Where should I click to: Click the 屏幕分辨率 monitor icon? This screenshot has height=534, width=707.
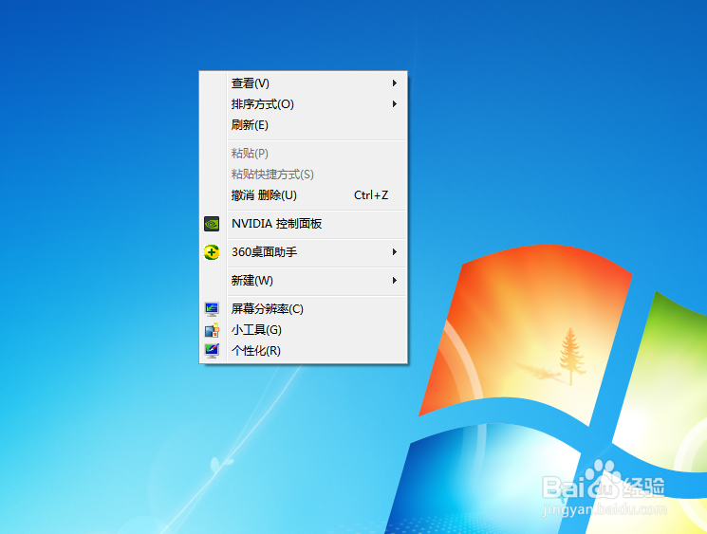pos(212,309)
